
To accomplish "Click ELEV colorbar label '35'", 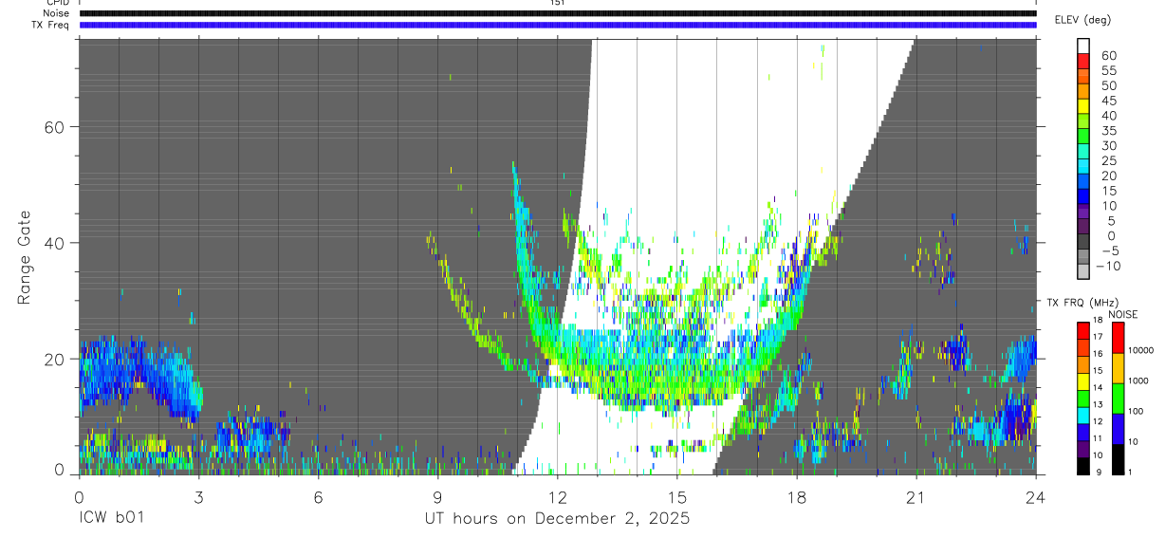I will pos(1108,131).
